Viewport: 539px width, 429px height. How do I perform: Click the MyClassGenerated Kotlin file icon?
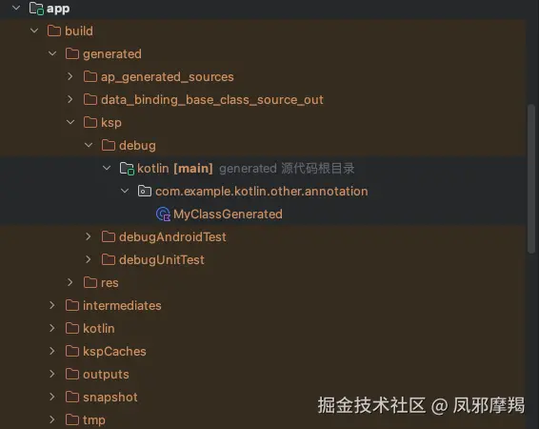click(163, 214)
